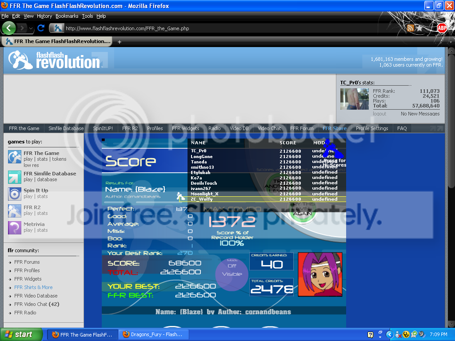
Task: Click the Metrivia purple game icon
Action: (14, 227)
